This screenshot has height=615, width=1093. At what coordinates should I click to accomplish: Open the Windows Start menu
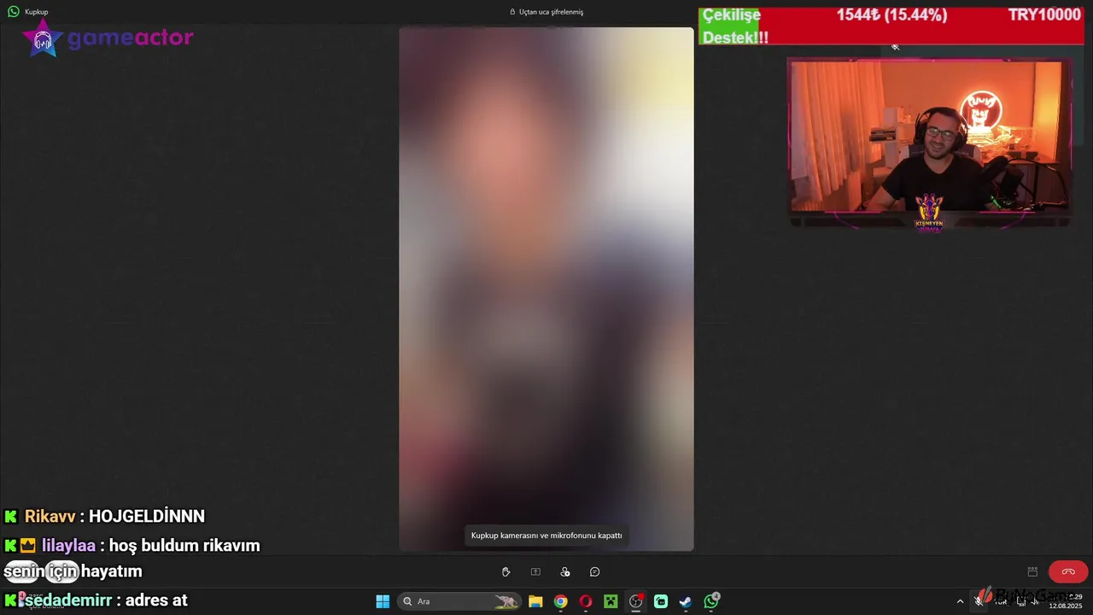(383, 601)
